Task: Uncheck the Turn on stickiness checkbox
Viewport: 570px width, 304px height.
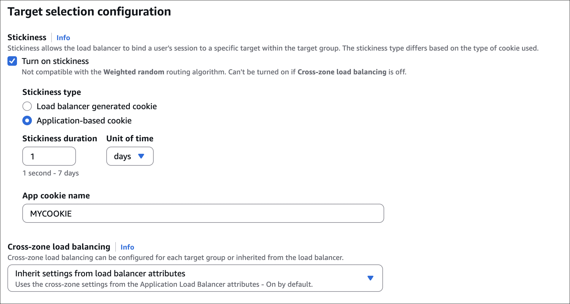Action: pyautogui.click(x=12, y=61)
